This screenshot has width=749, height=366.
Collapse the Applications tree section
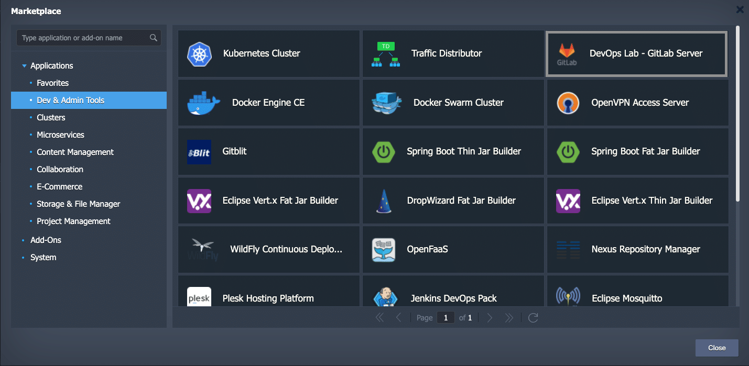[x=24, y=66]
